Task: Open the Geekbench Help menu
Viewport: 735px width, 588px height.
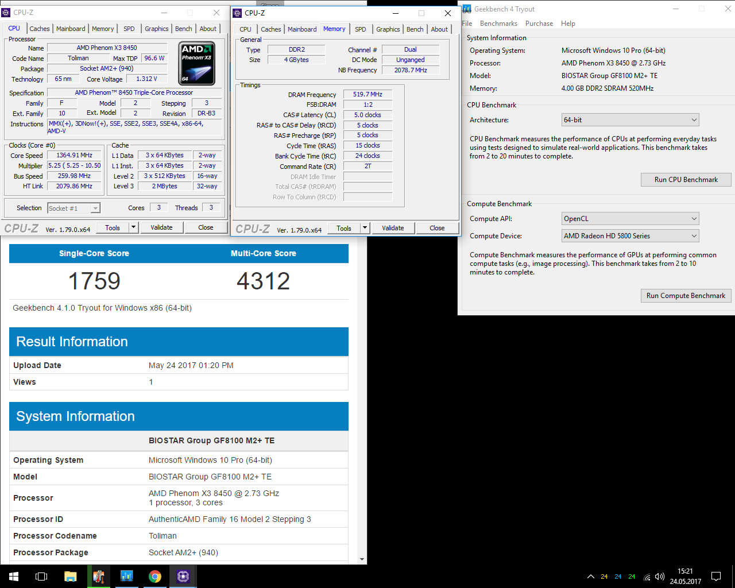Action: (568, 24)
